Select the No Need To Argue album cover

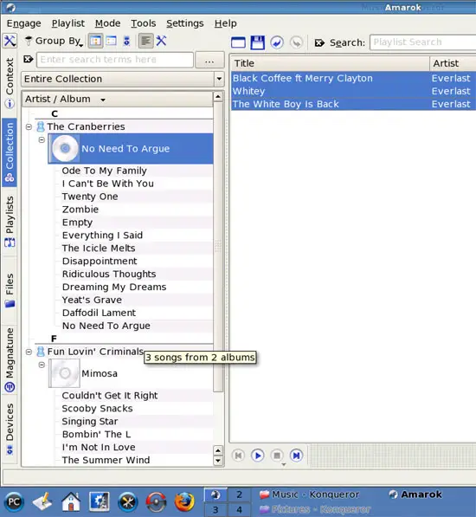click(x=65, y=148)
